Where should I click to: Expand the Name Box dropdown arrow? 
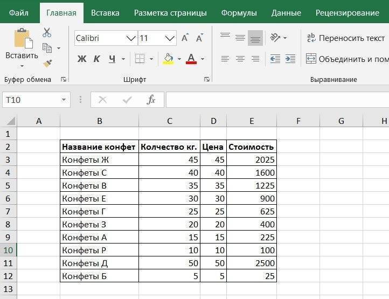click(x=64, y=100)
